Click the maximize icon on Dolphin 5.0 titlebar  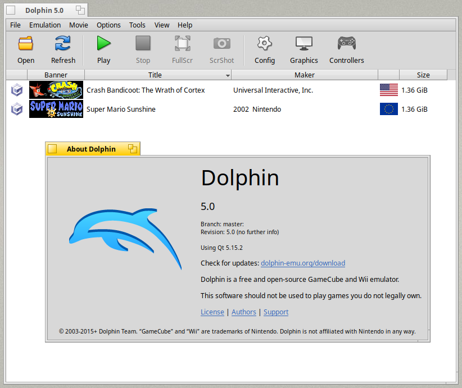80,10
